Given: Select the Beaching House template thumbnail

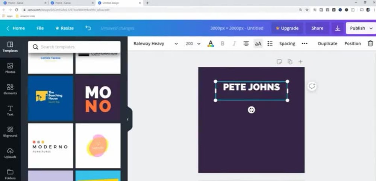Looking at the screenshot, I should [x=50, y=99].
